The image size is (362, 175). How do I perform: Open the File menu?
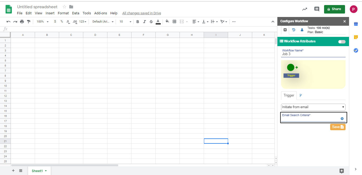[20, 13]
